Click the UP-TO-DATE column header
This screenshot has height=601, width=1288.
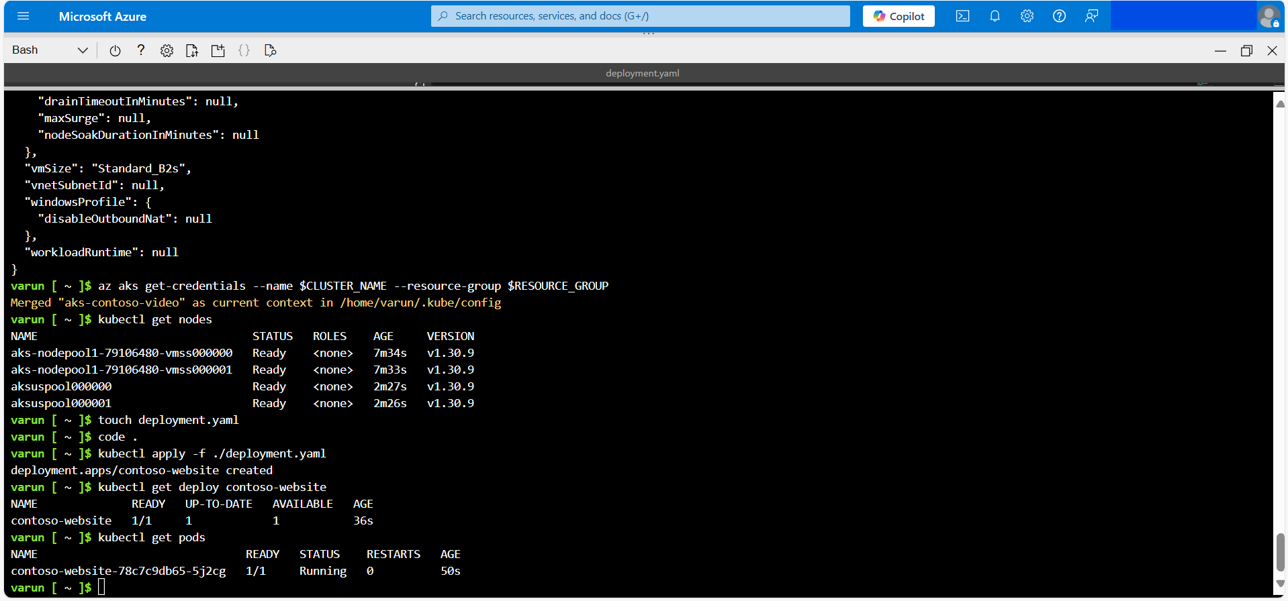219,504
